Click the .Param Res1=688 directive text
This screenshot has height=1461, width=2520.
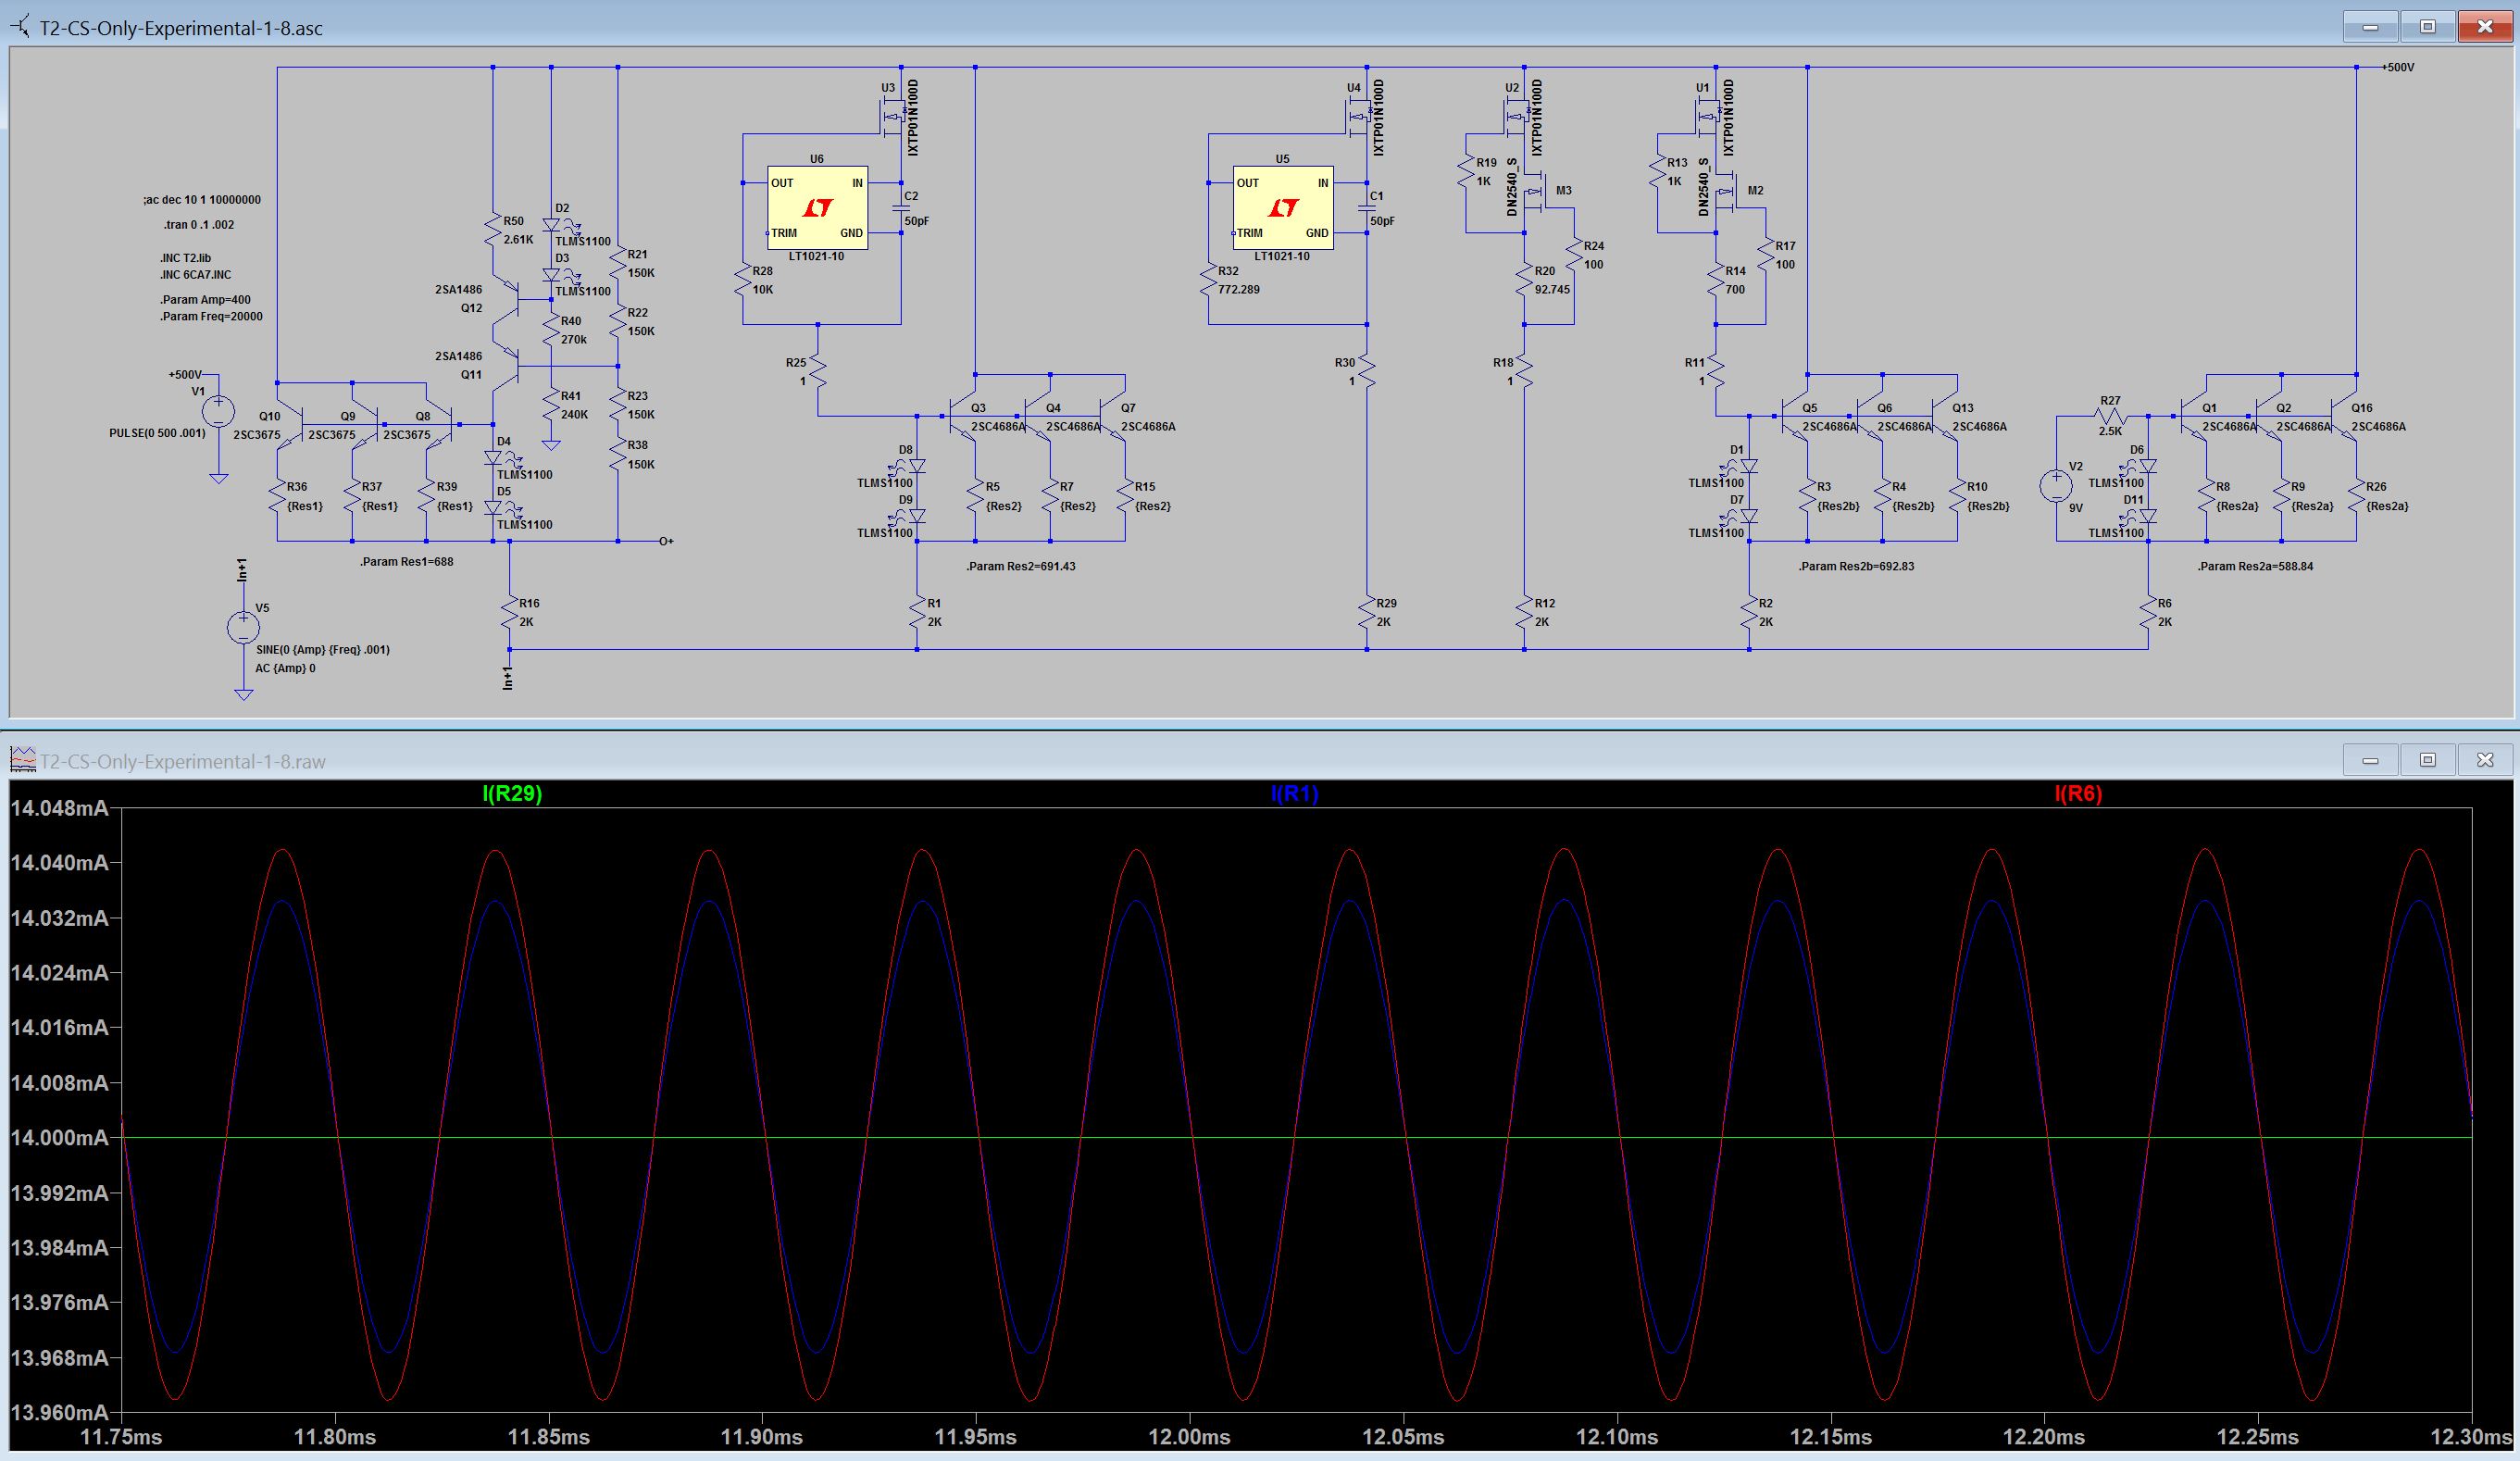(406, 562)
